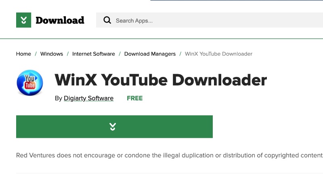Open Internet Software breadcrumb
Viewport: 323px width, 185px height.
pos(94,54)
